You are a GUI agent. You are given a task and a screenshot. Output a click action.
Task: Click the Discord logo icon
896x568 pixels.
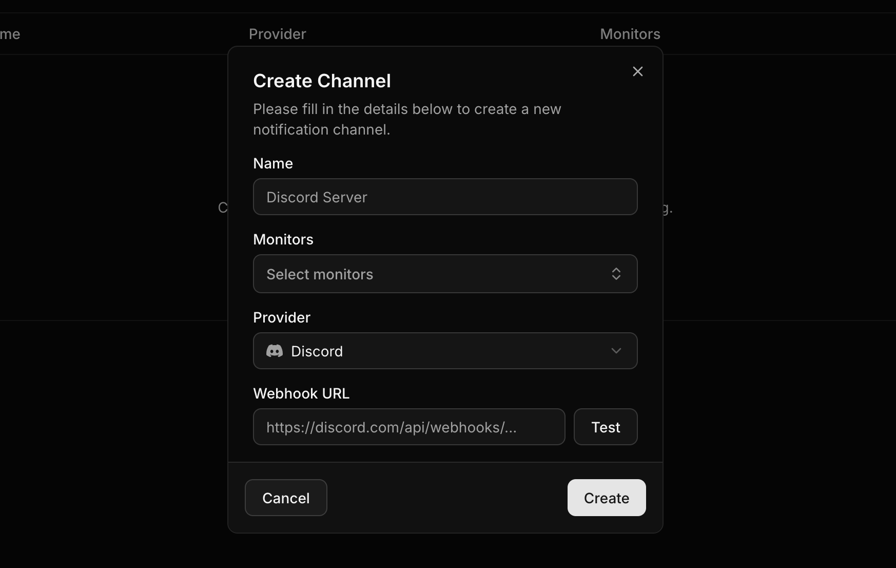tap(275, 351)
